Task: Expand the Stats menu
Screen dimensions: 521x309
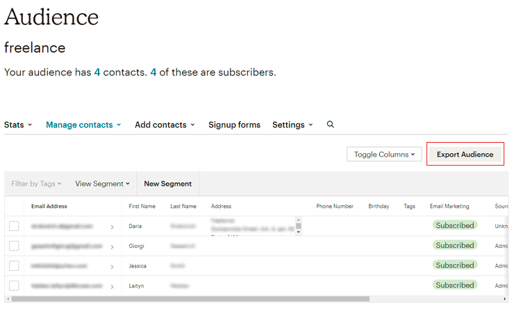Action: coord(18,125)
